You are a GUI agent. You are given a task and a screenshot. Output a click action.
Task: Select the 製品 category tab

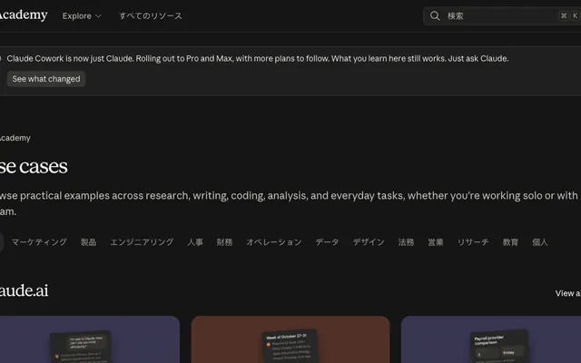tap(89, 242)
